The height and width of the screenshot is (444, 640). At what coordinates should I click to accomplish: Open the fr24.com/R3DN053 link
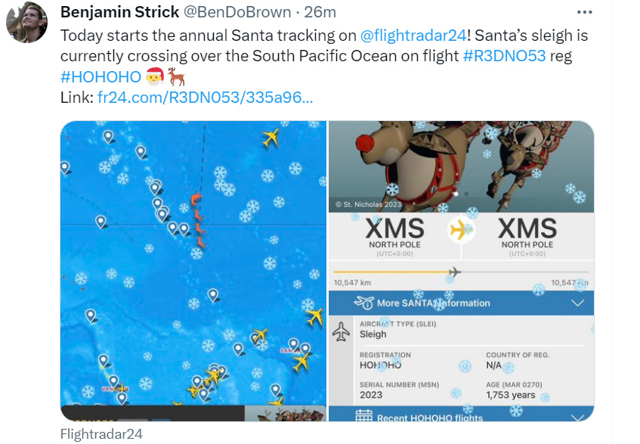tap(206, 98)
